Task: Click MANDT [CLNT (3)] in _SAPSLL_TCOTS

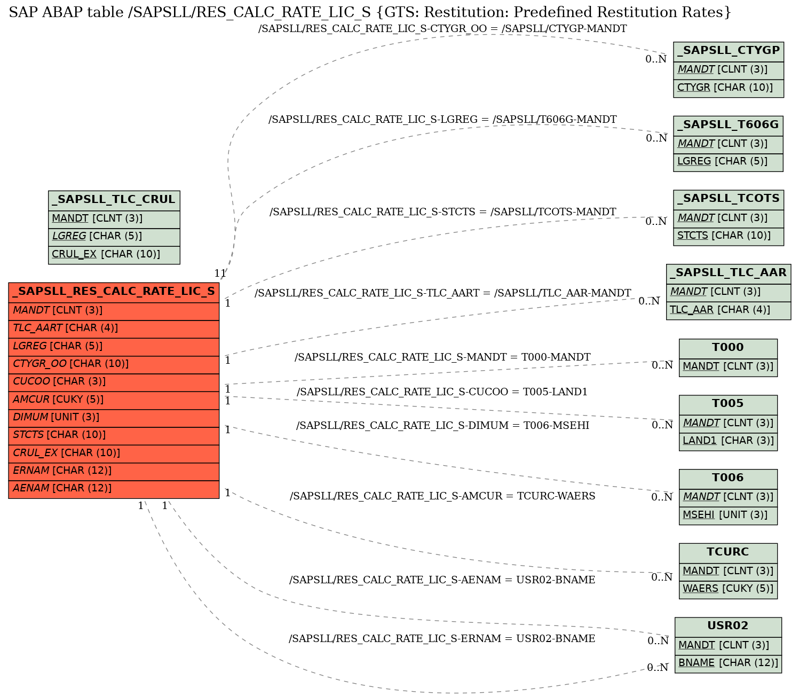Action: (x=729, y=218)
